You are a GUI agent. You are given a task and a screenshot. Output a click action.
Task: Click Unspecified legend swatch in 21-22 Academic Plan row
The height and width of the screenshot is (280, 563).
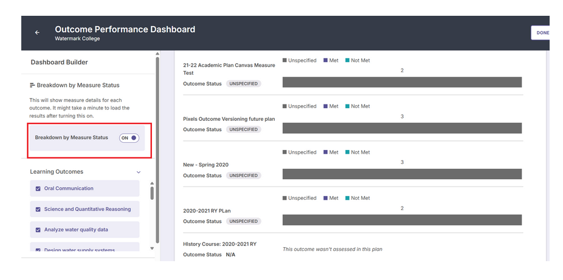tap(285, 61)
